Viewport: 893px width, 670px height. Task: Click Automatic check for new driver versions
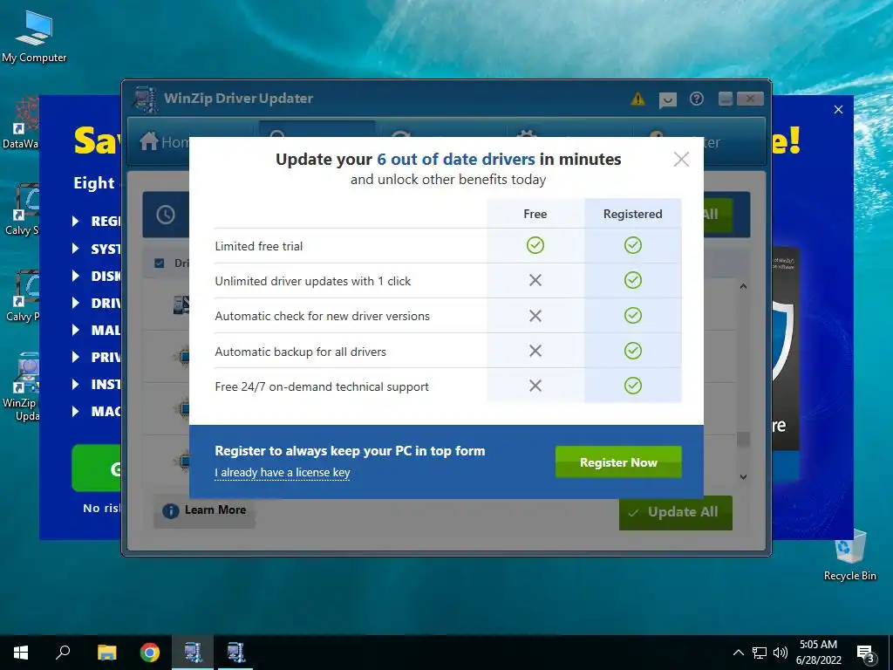[x=323, y=316]
